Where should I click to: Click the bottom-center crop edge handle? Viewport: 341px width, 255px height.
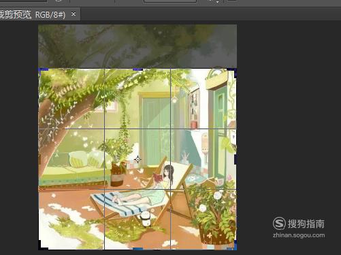(137, 249)
